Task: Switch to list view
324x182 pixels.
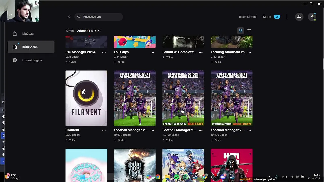Action: tap(249, 31)
